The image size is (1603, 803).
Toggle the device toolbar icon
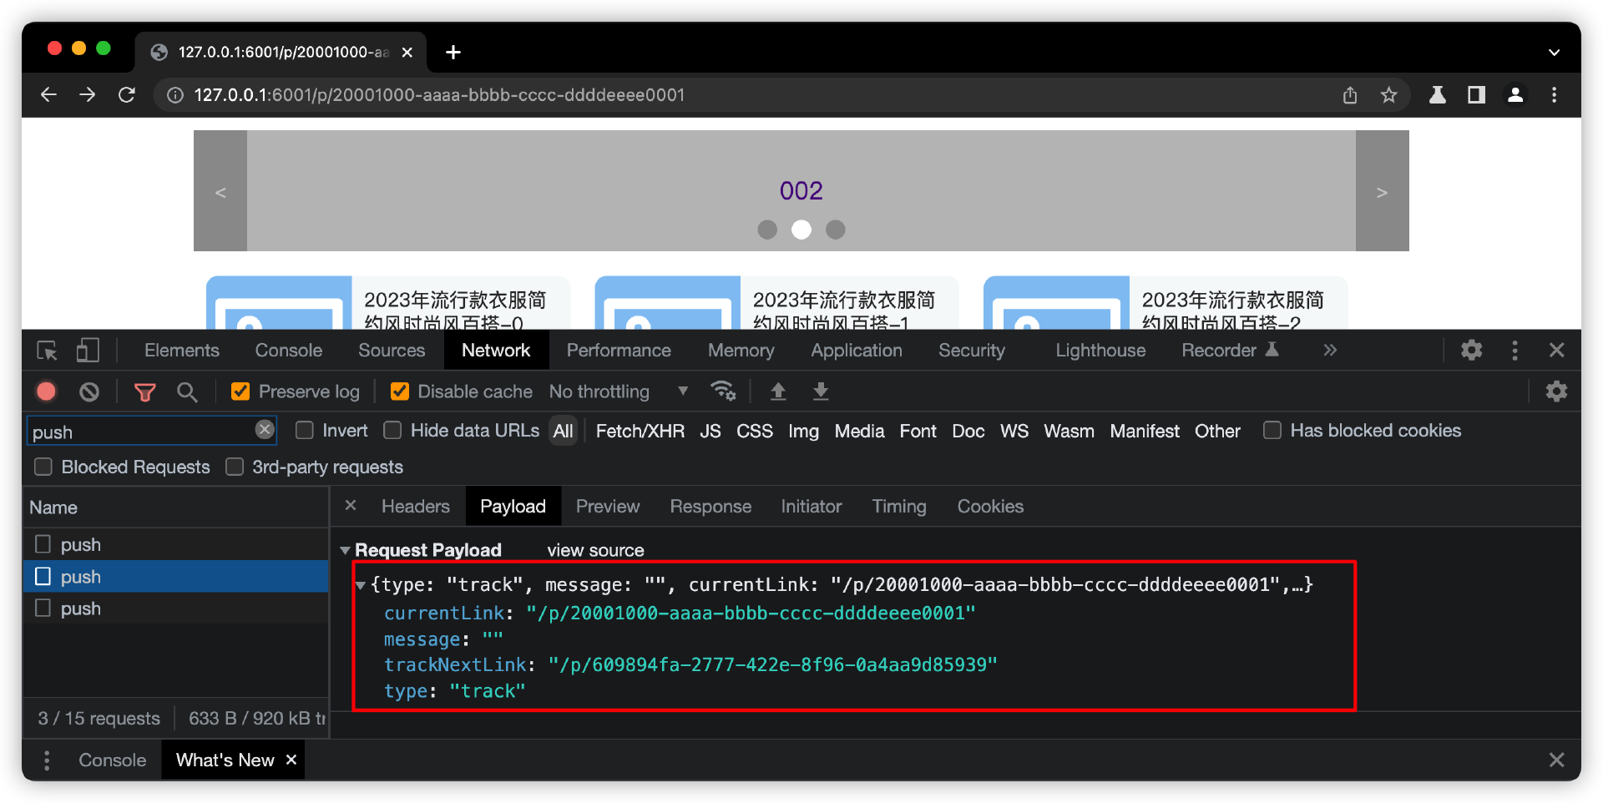[88, 351]
